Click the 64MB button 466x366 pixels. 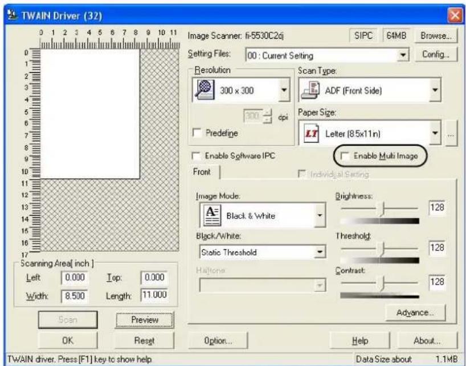point(396,36)
